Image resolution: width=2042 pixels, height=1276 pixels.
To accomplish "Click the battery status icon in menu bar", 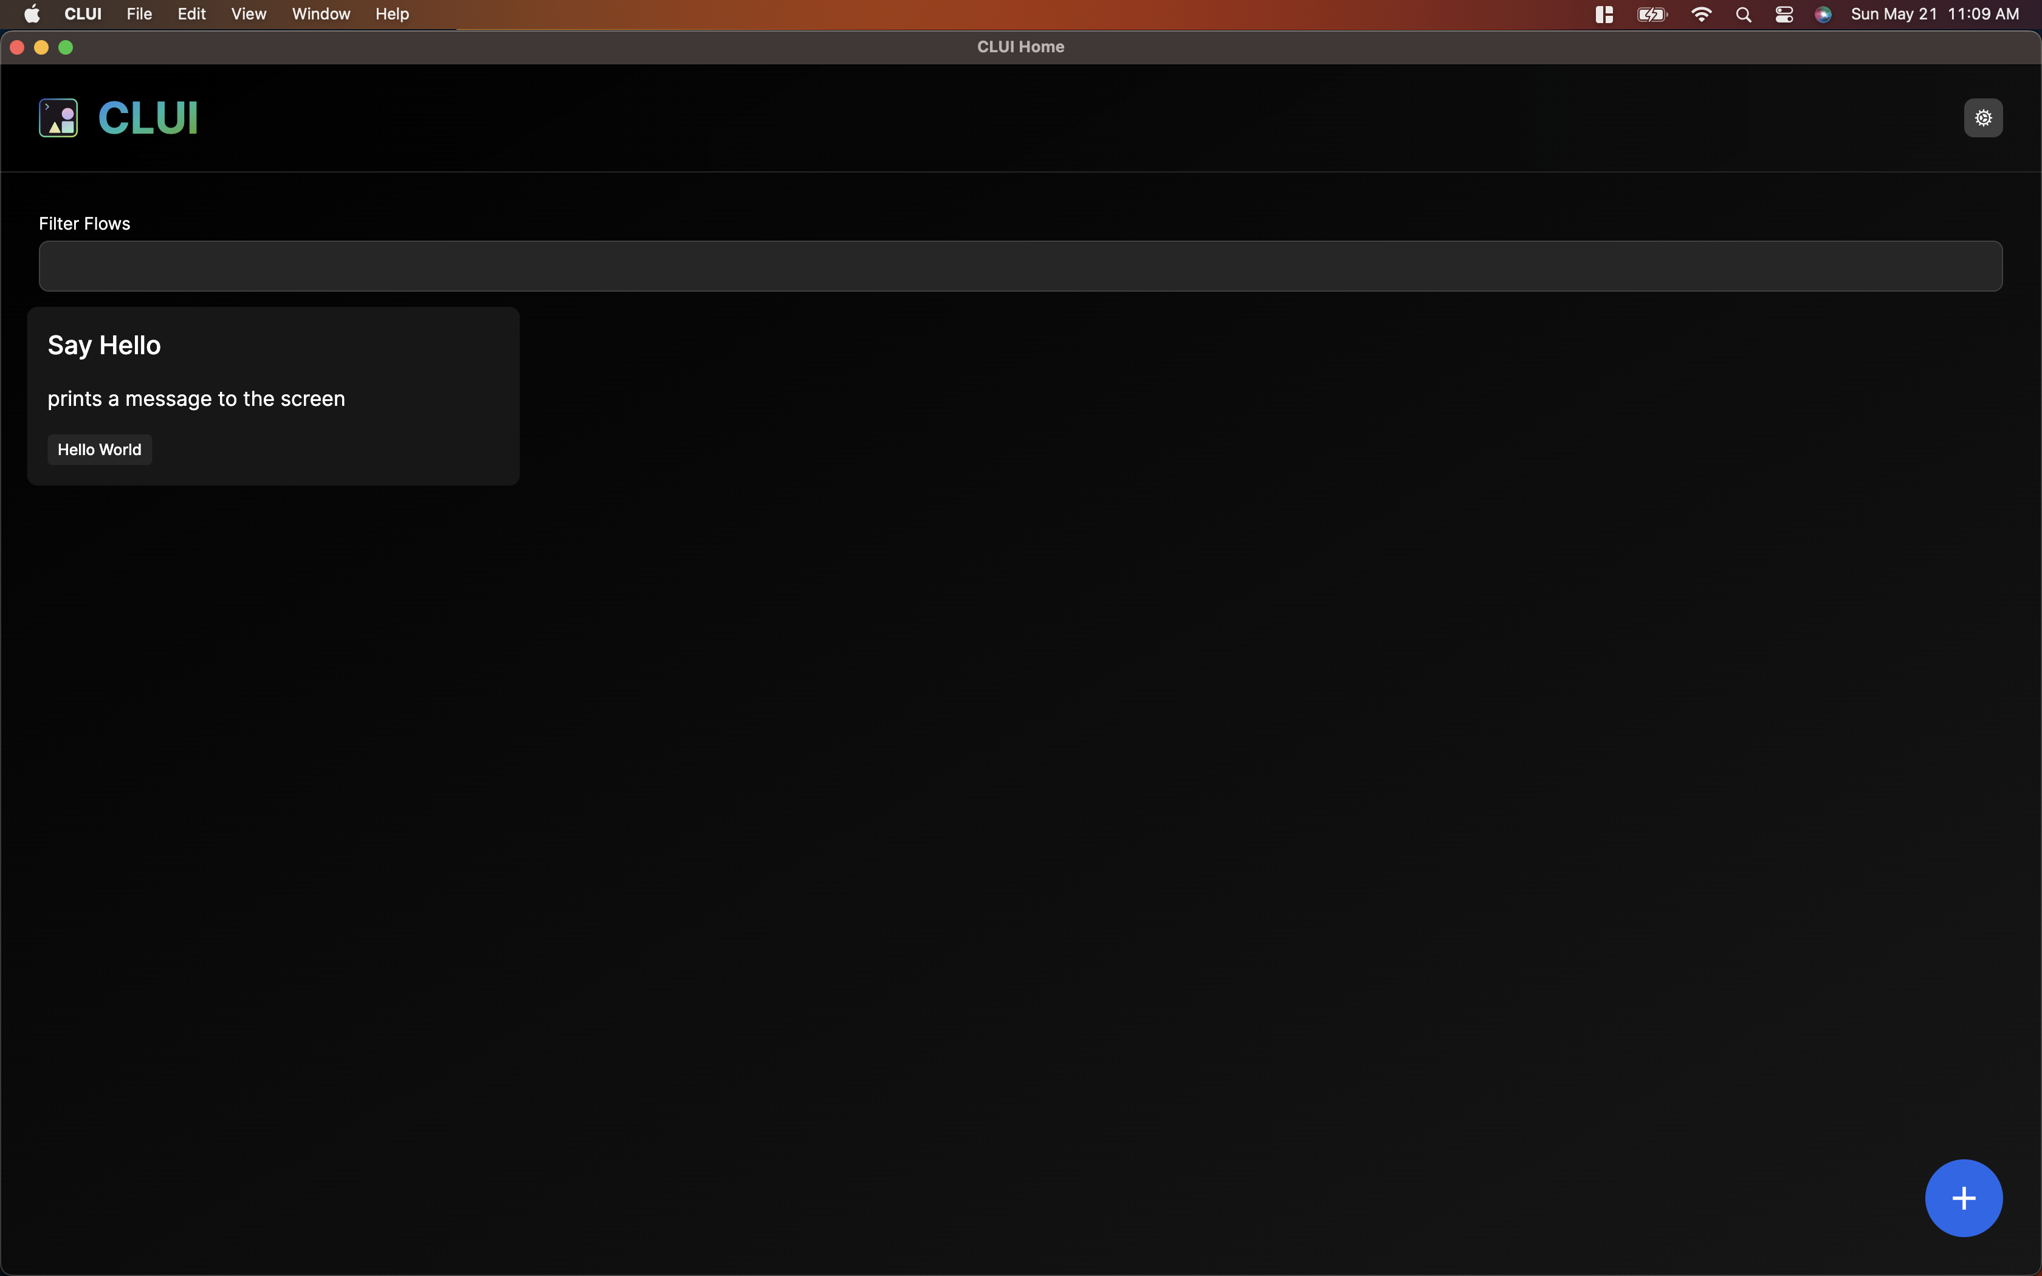I will 1649,13.
